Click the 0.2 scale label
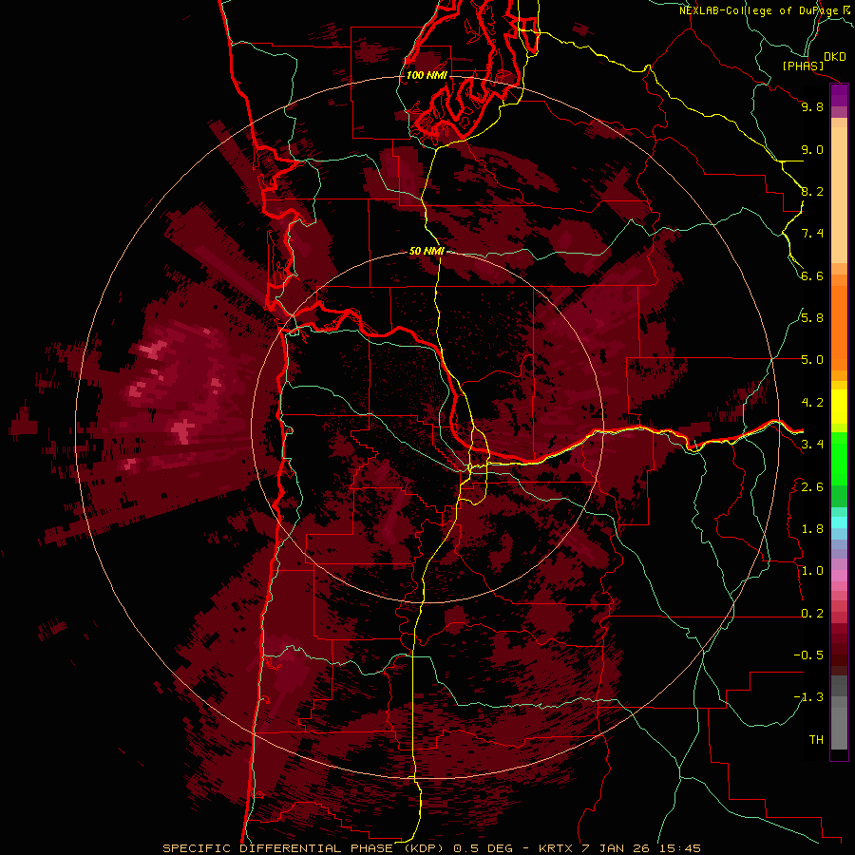Viewport: 855px width, 855px height. (x=812, y=614)
